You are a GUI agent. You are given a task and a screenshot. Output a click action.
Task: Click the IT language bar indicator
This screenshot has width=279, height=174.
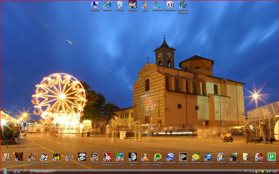click(246, 172)
